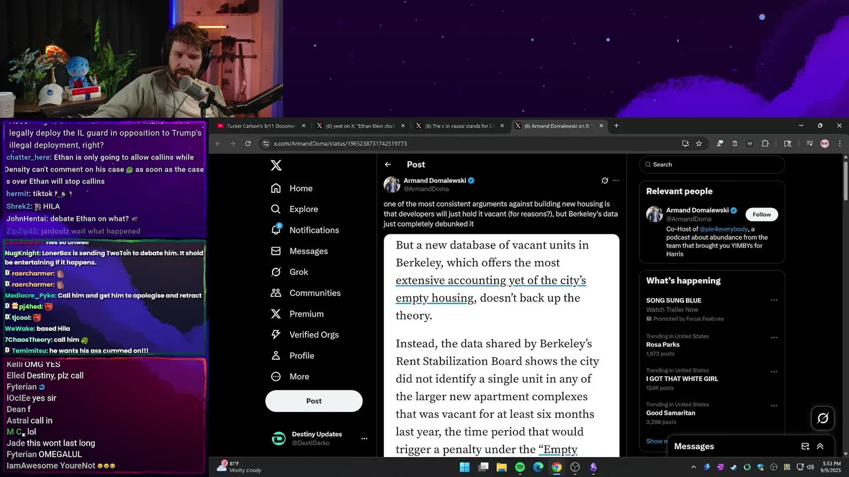Open Verified Orgs in the sidebar

305,335
